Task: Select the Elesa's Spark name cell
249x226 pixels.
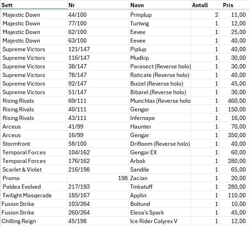Action: [160, 212]
